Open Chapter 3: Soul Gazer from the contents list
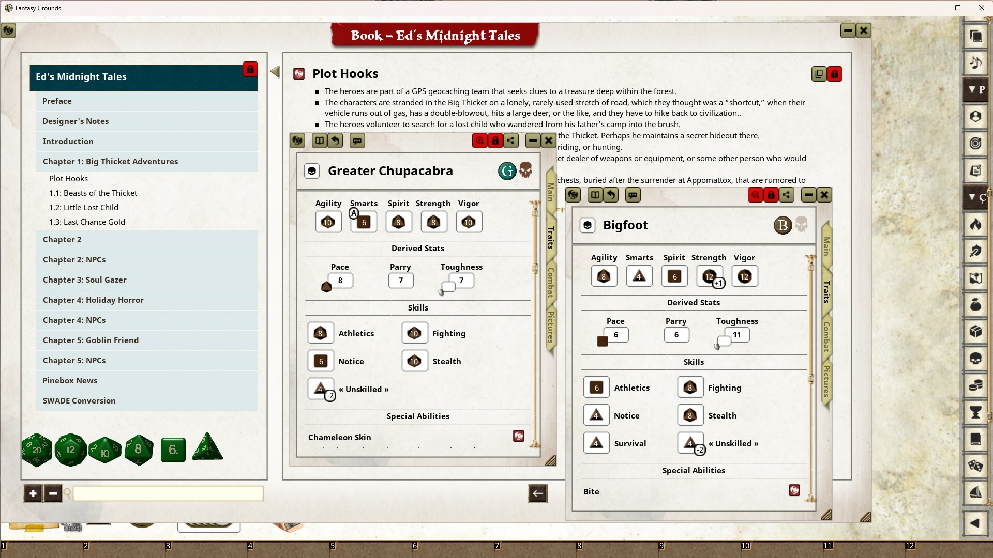Screen dimensions: 993x558 coord(84,280)
